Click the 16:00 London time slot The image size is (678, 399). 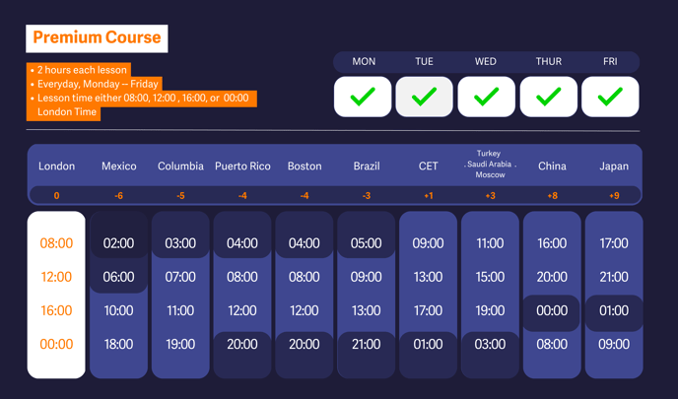(x=56, y=310)
